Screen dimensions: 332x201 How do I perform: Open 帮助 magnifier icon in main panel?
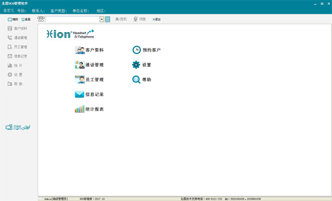(x=136, y=80)
